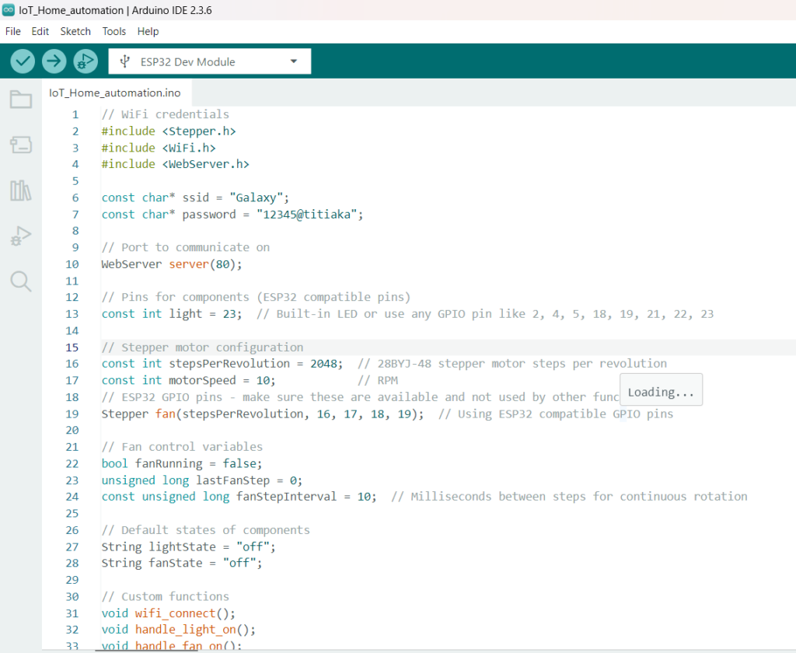The width and height of the screenshot is (796, 653).
Task: Open the Library Manager sidebar icon
Action: click(21, 190)
